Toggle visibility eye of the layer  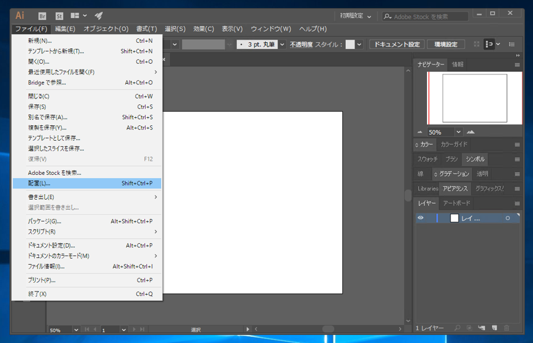[x=420, y=218]
